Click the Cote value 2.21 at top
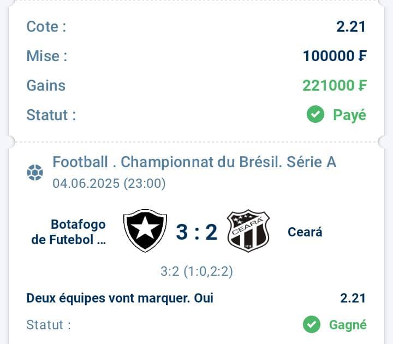The height and width of the screenshot is (344, 393). click(351, 26)
